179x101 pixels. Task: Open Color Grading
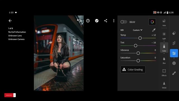[x=133, y=70]
